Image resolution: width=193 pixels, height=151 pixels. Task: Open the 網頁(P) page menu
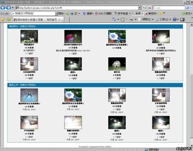[x=146, y=20]
